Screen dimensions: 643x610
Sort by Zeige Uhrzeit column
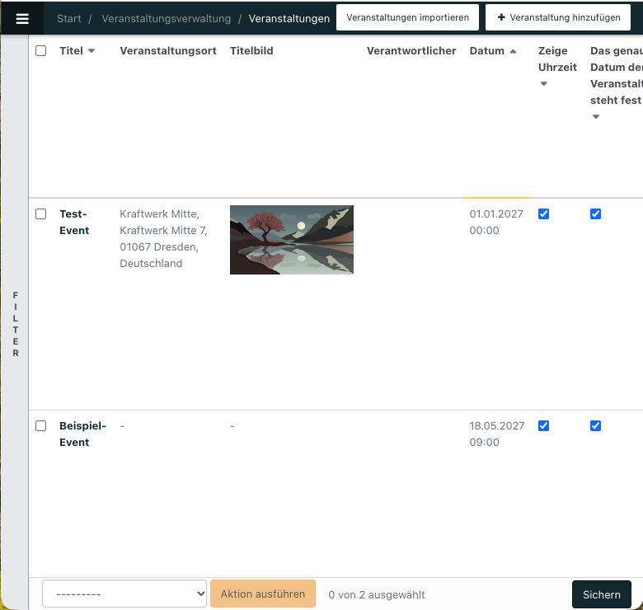pyautogui.click(x=557, y=59)
